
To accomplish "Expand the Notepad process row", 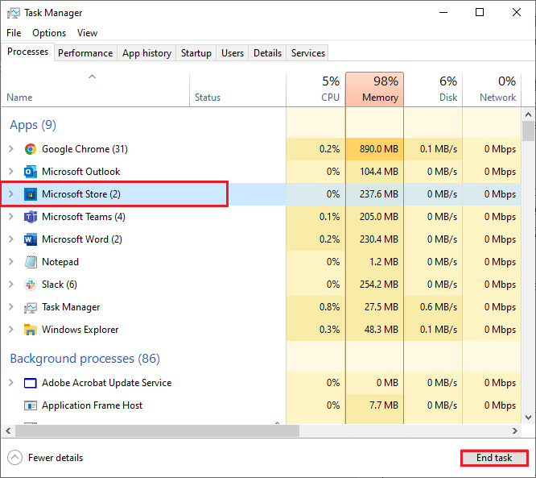I will (11, 262).
